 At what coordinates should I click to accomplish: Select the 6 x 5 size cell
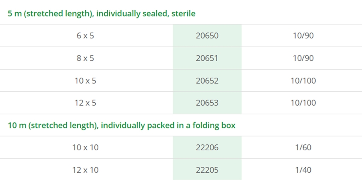[85, 36]
